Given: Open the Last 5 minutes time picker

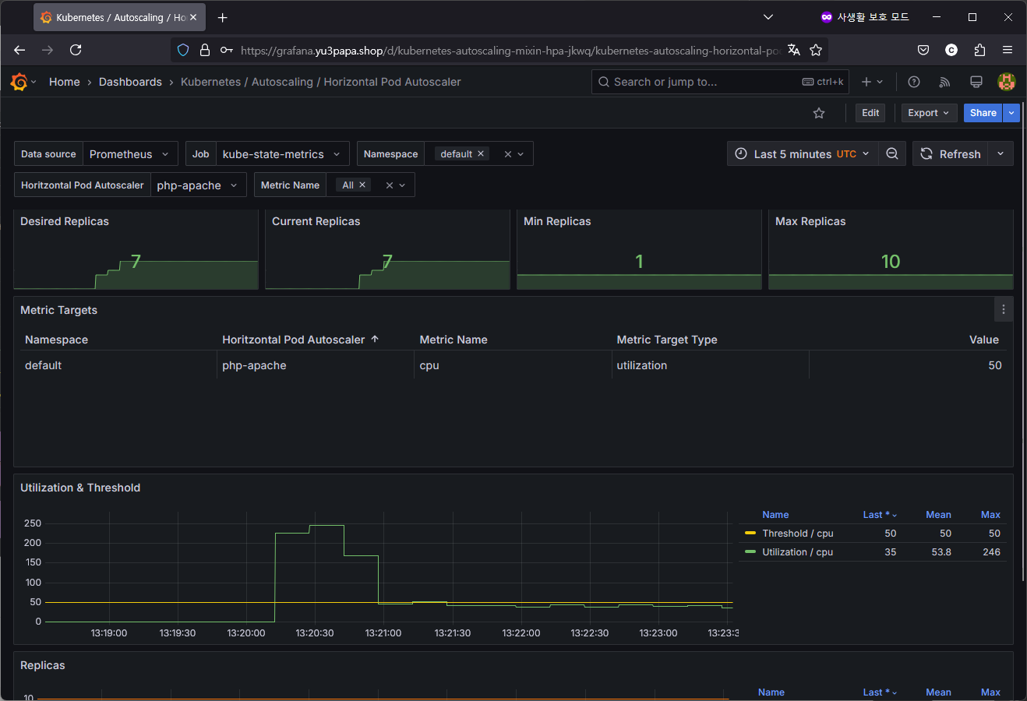Looking at the screenshot, I should [803, 154].
